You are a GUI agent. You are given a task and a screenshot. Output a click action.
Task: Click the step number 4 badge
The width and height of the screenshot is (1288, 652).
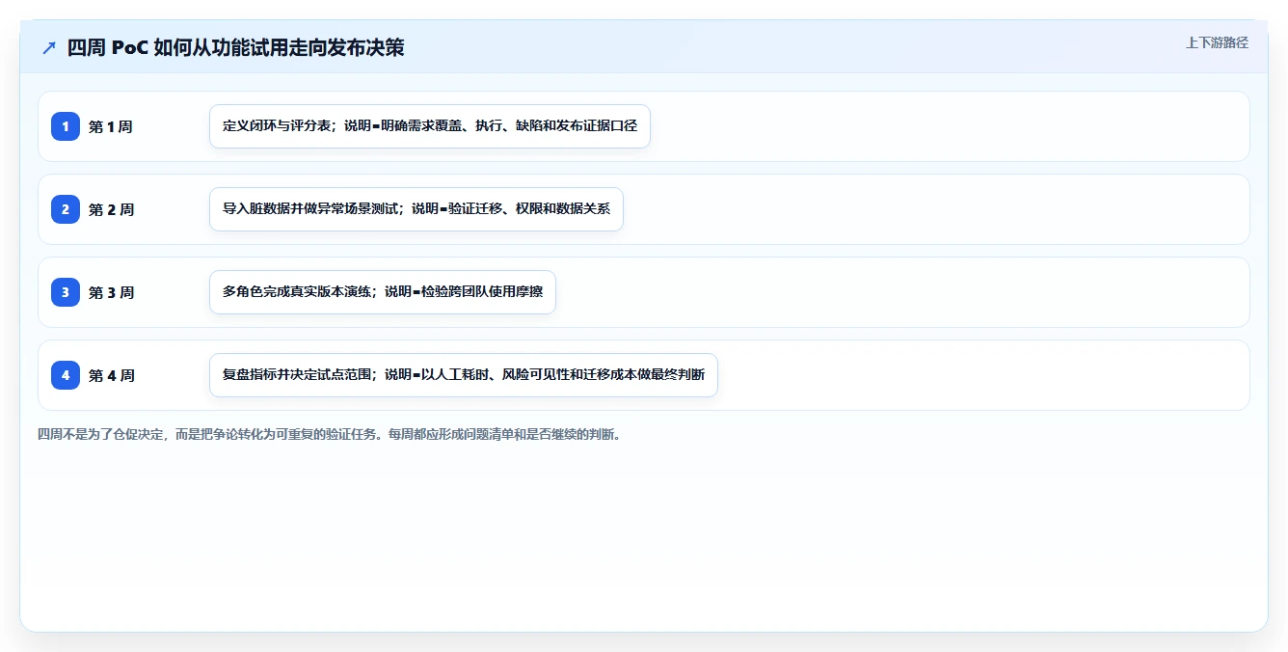pos(66,375)
